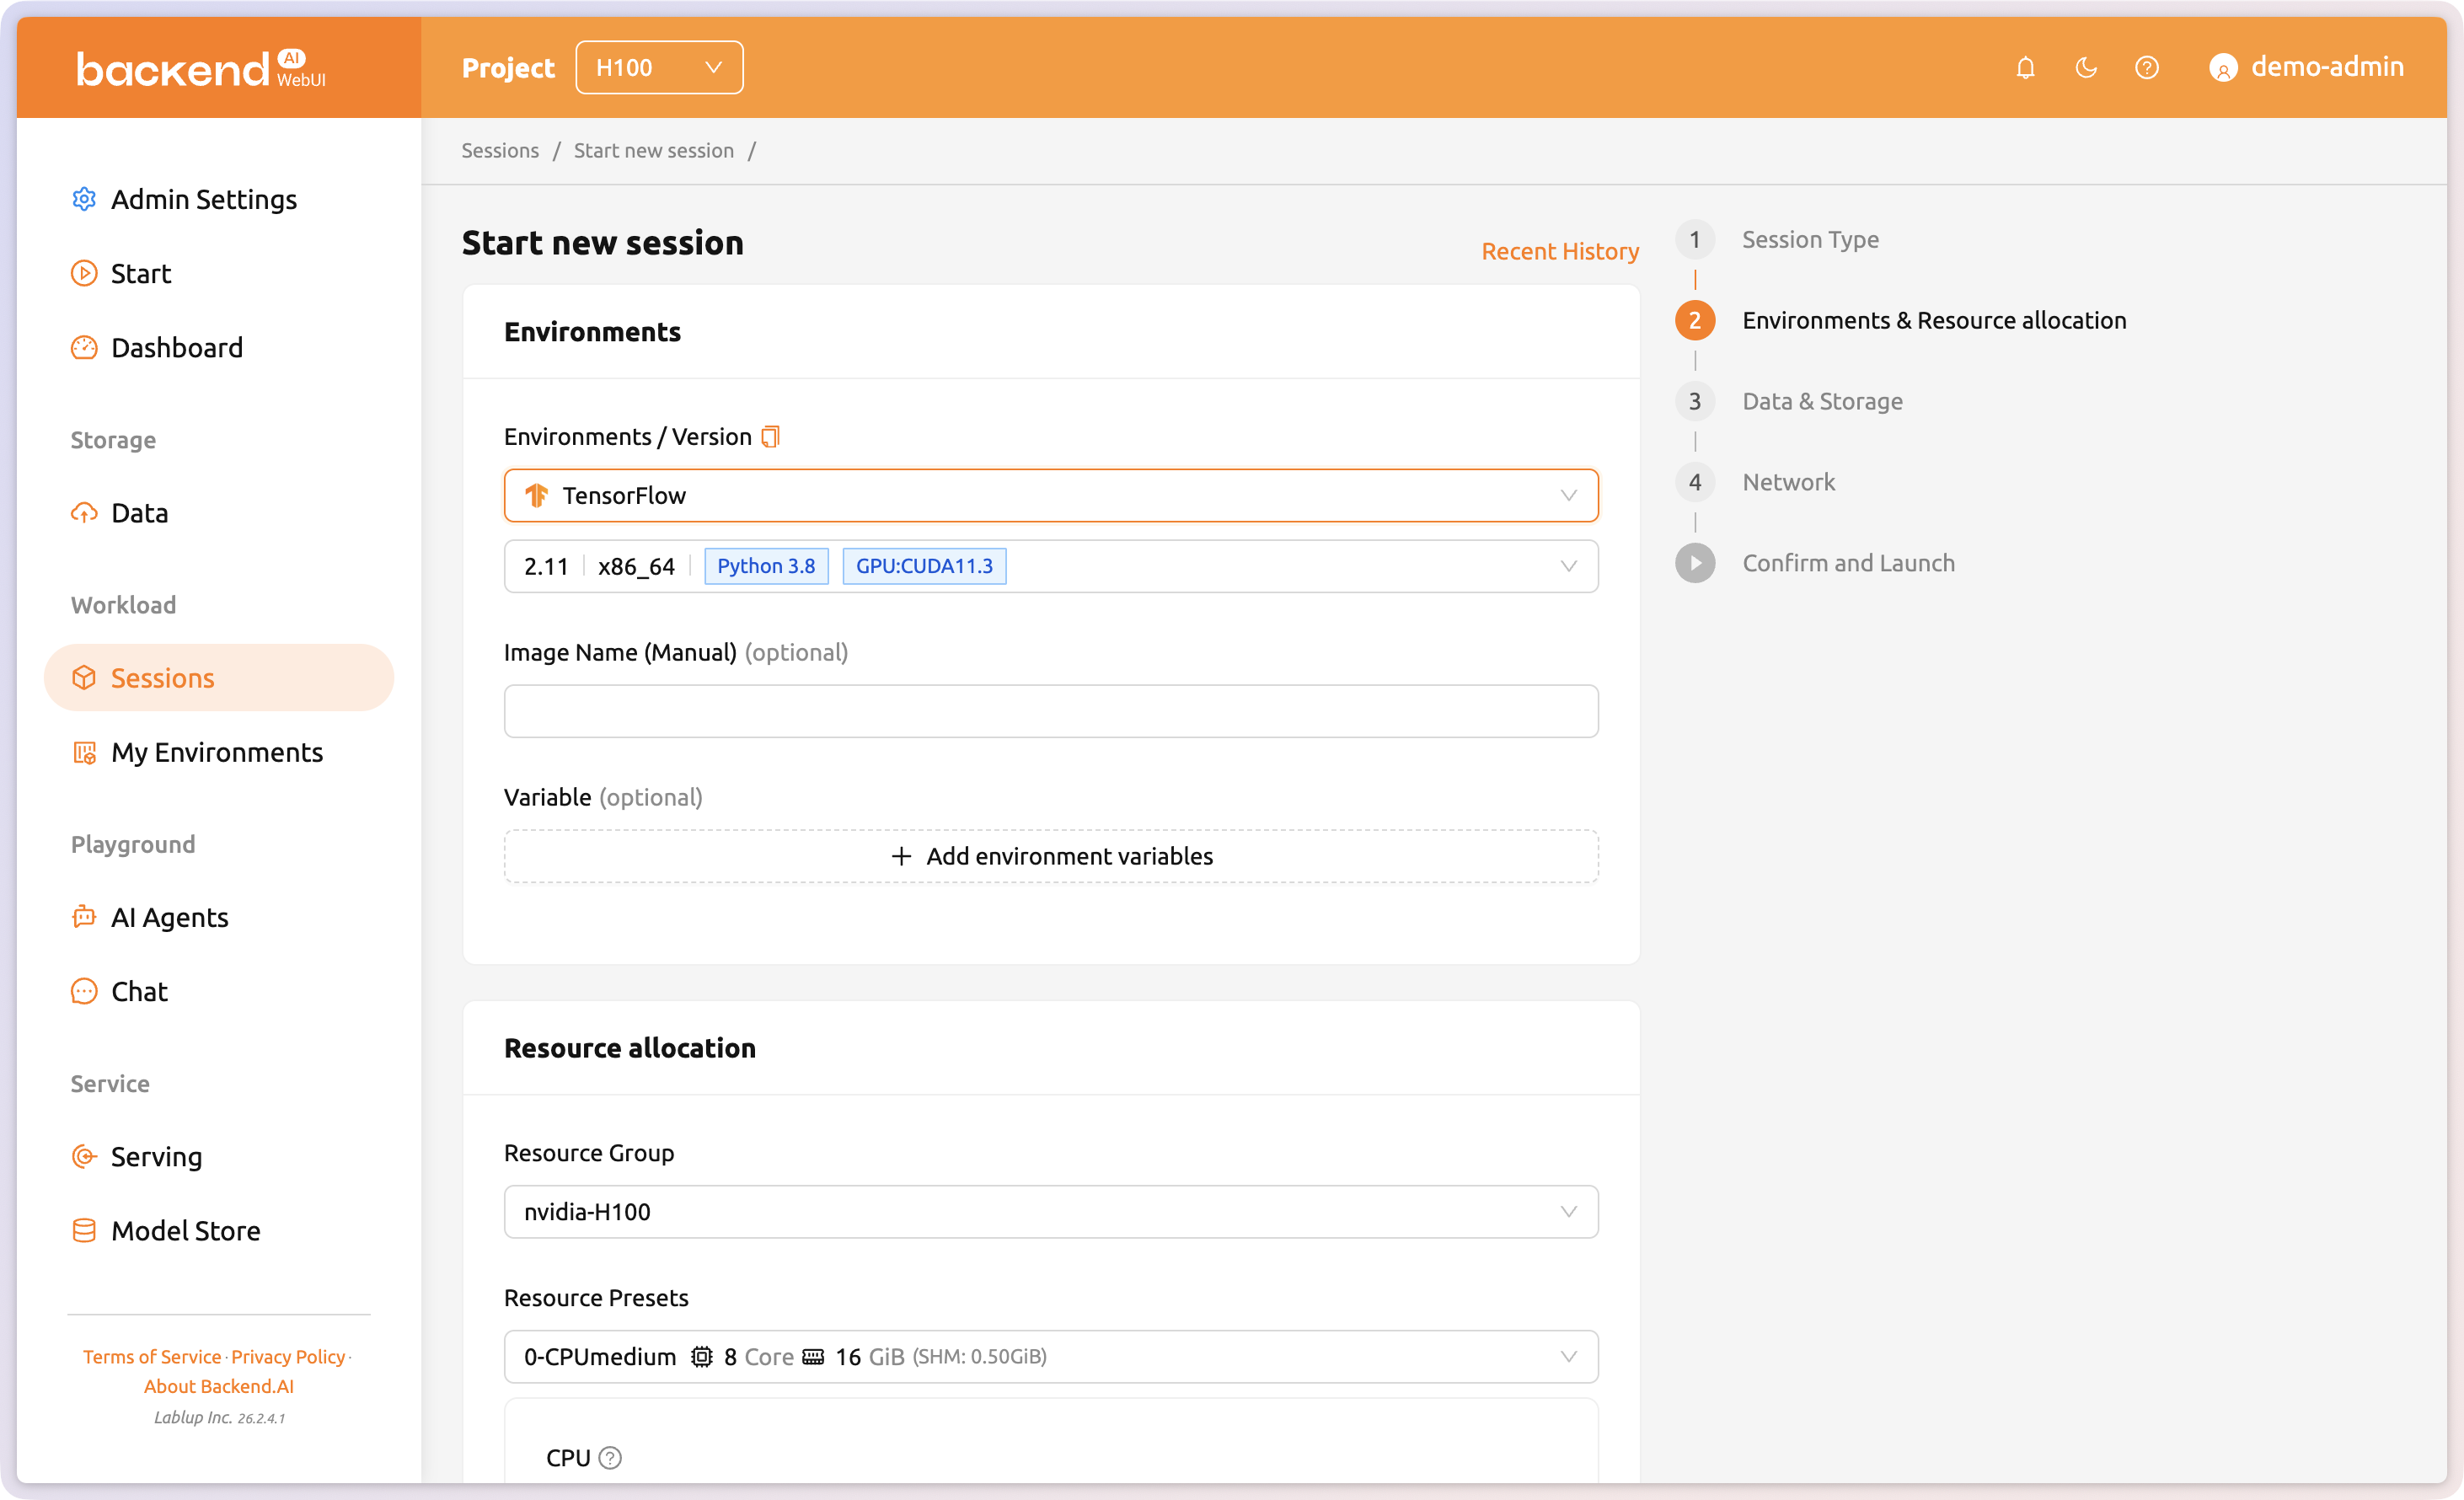Toggle dark mode moon icon
Image resolution: width=2464 pixels, height=1500 pixels.
(2086, 67)
